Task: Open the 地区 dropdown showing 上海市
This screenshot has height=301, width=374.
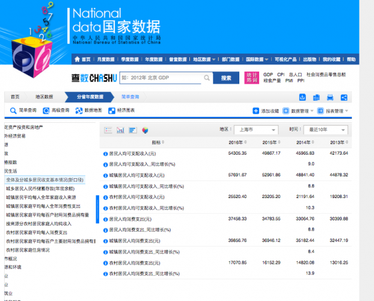Action: pos(256,130)
